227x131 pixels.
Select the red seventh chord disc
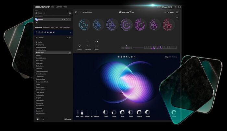click(169, 24)
